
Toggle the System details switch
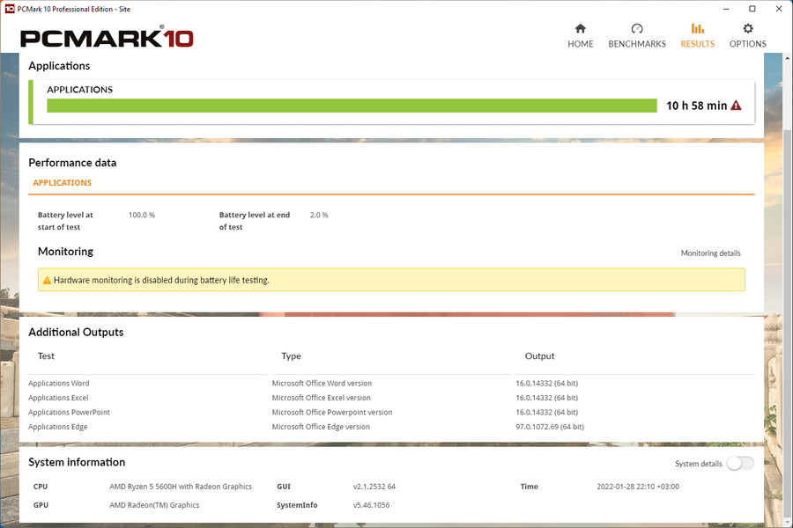click(x=740, y=464)
